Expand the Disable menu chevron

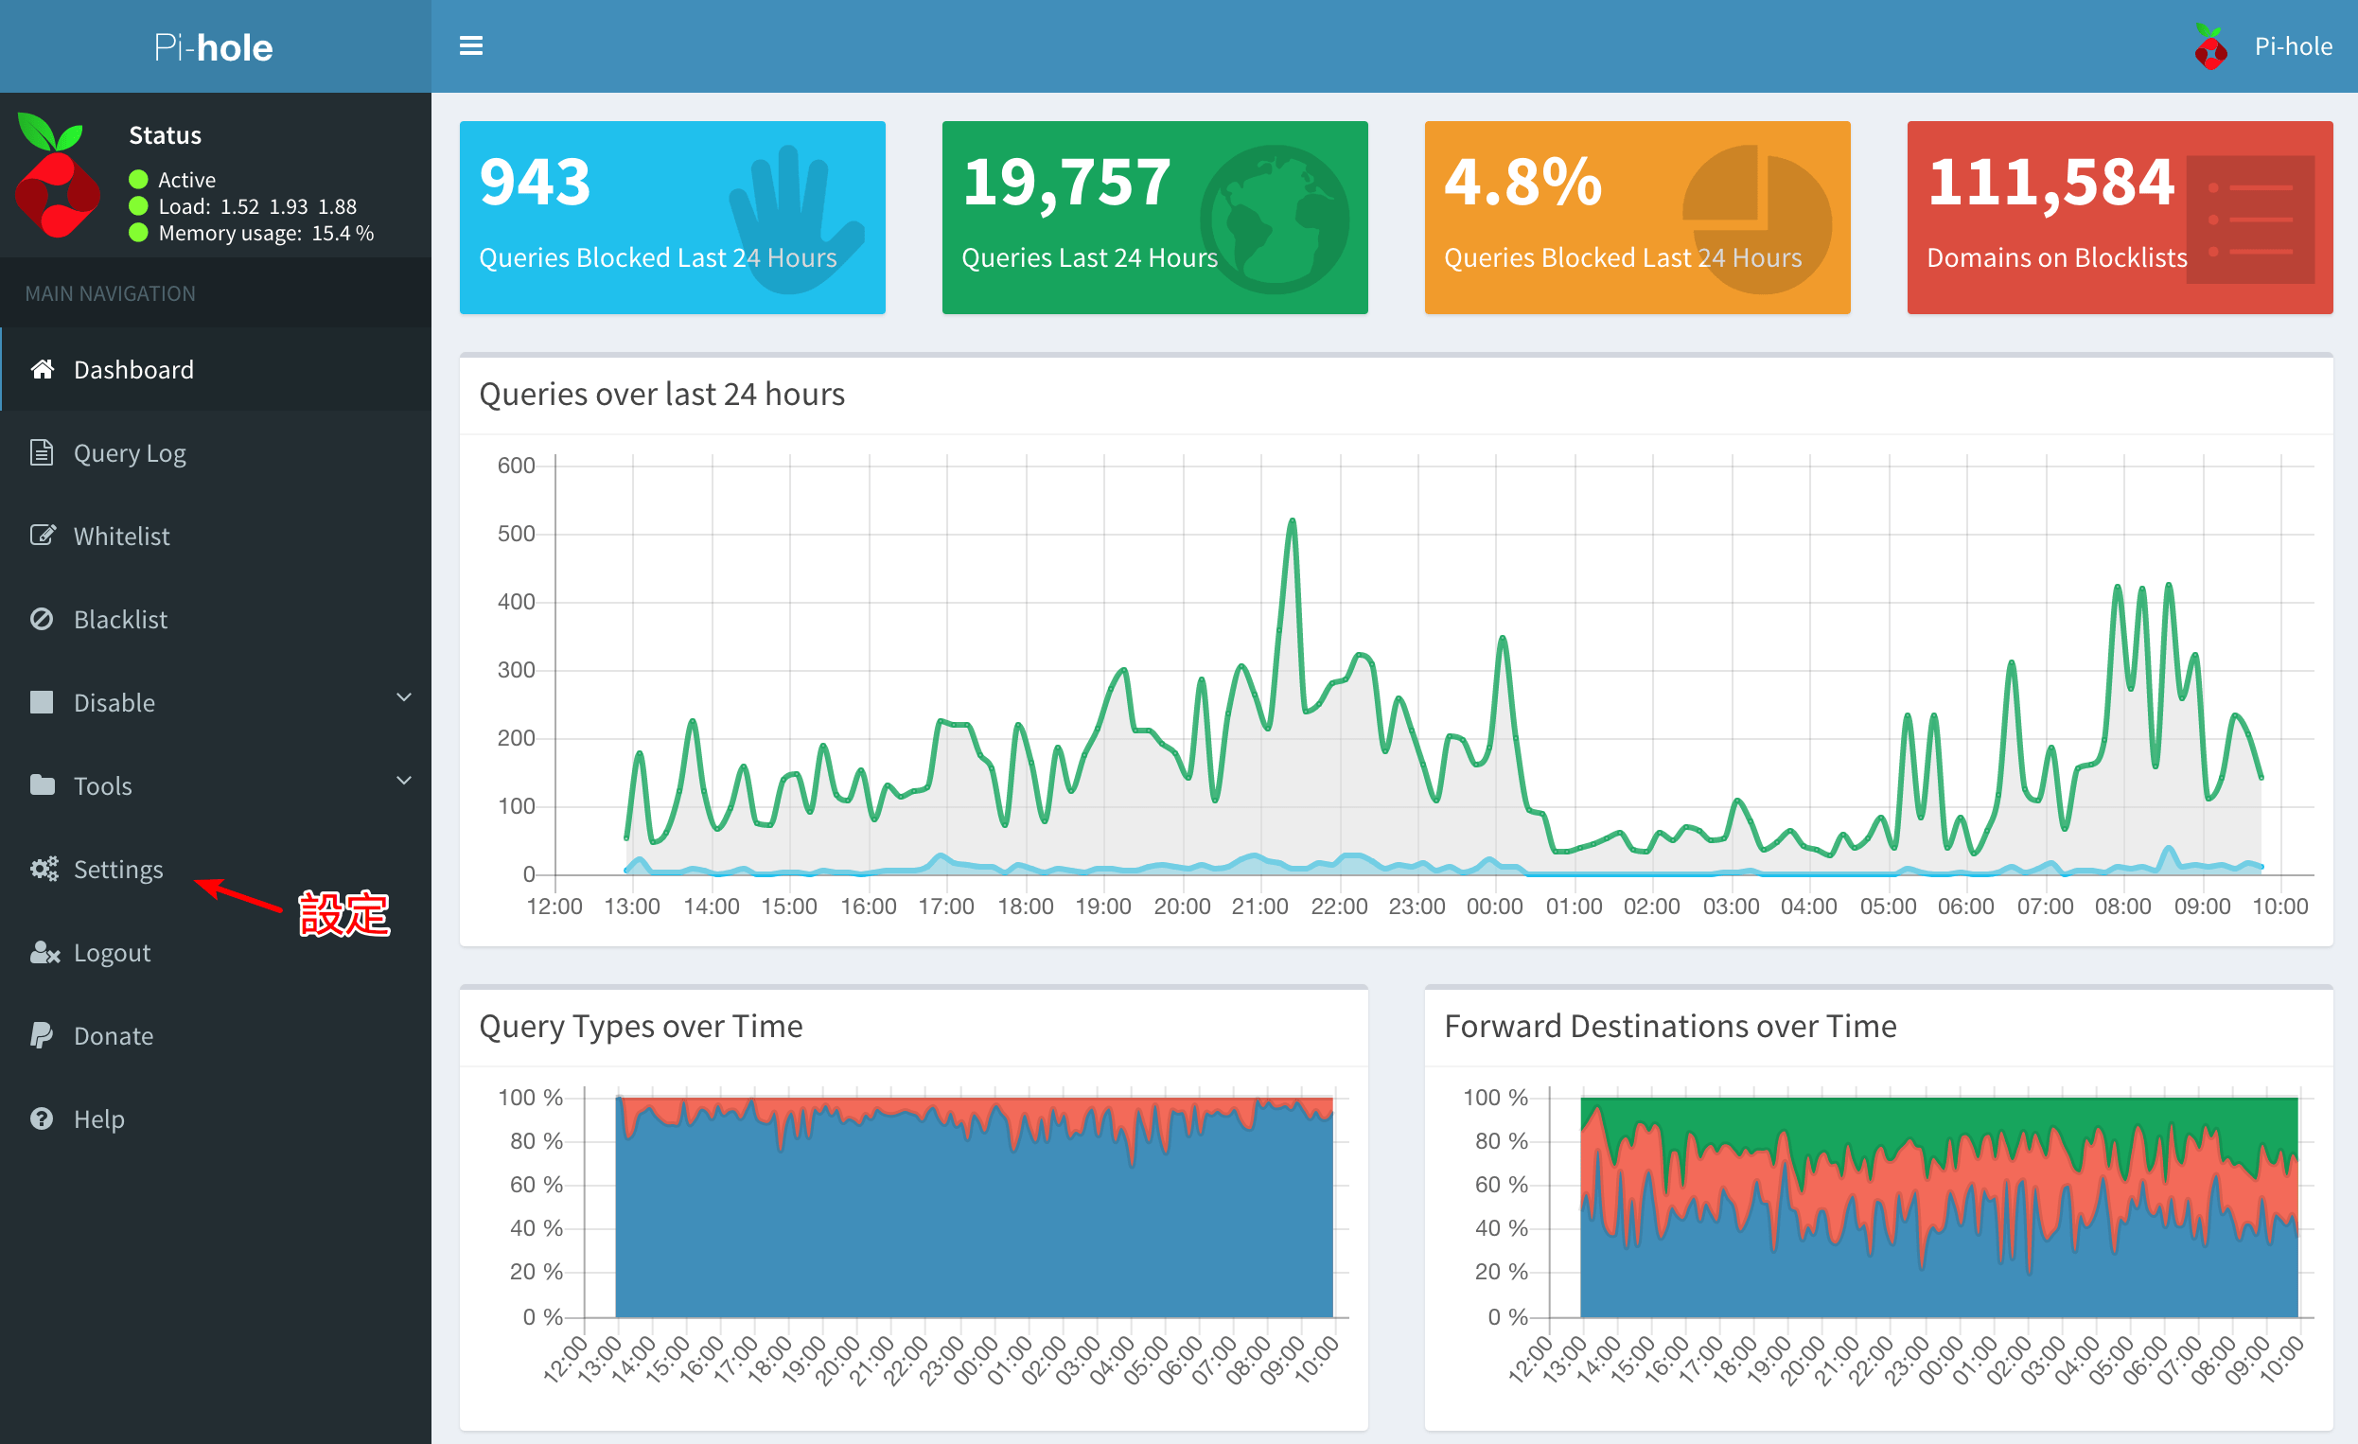(404, 698)
